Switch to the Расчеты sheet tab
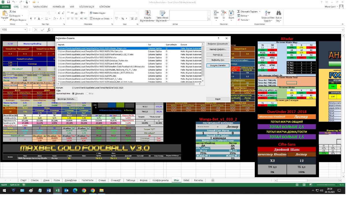The width and height of the screenshot is (347, 198). [198, 180]
